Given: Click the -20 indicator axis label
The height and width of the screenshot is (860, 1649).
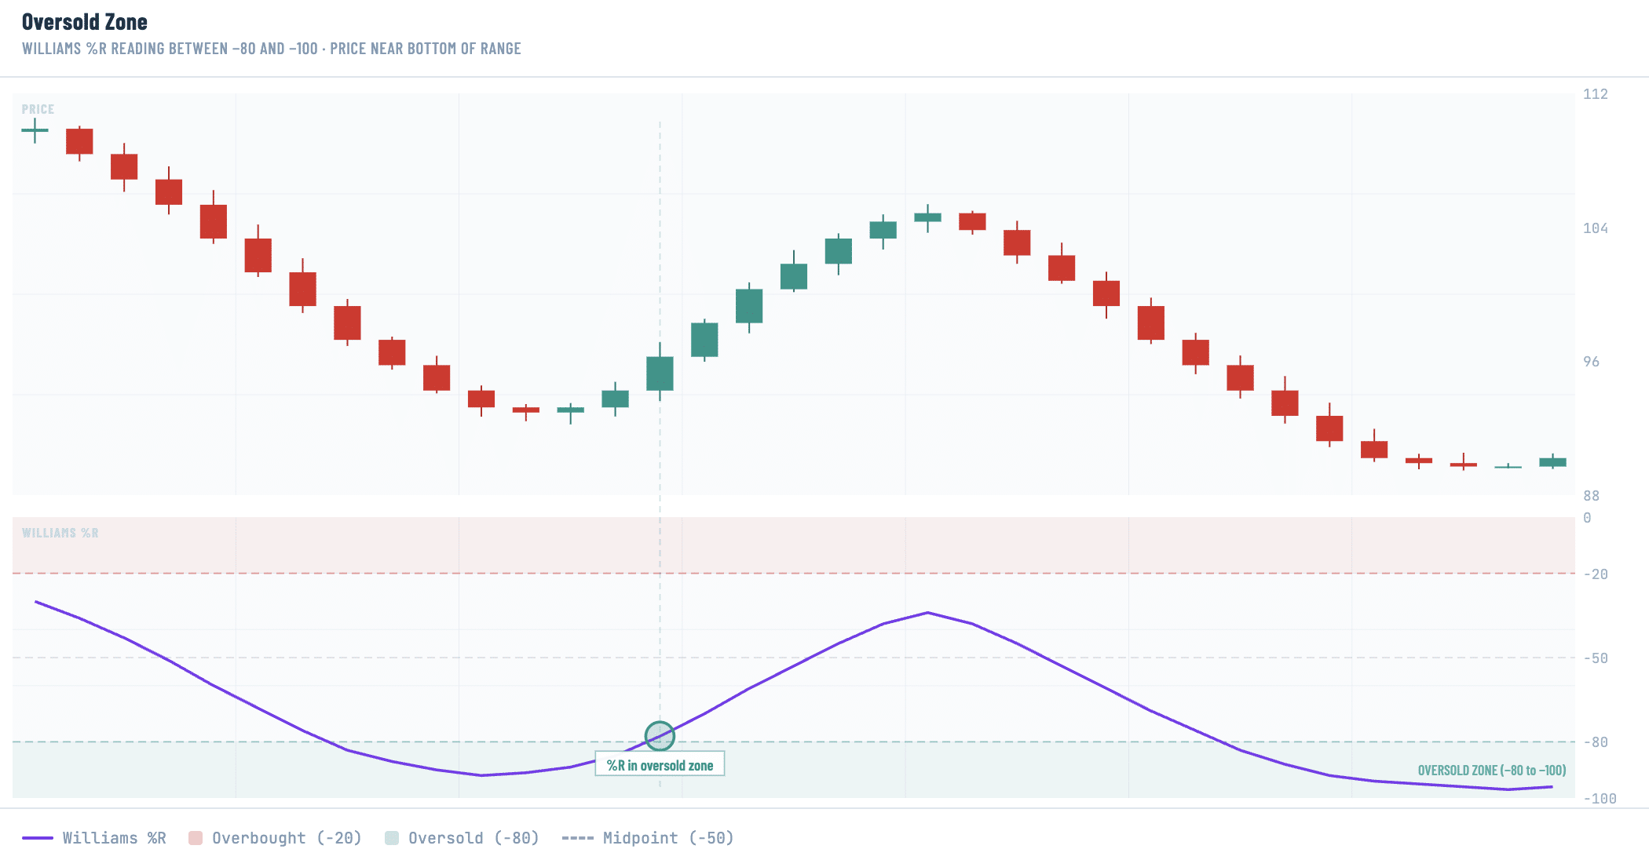Looking at the screenshot, I should point(1595,574).
